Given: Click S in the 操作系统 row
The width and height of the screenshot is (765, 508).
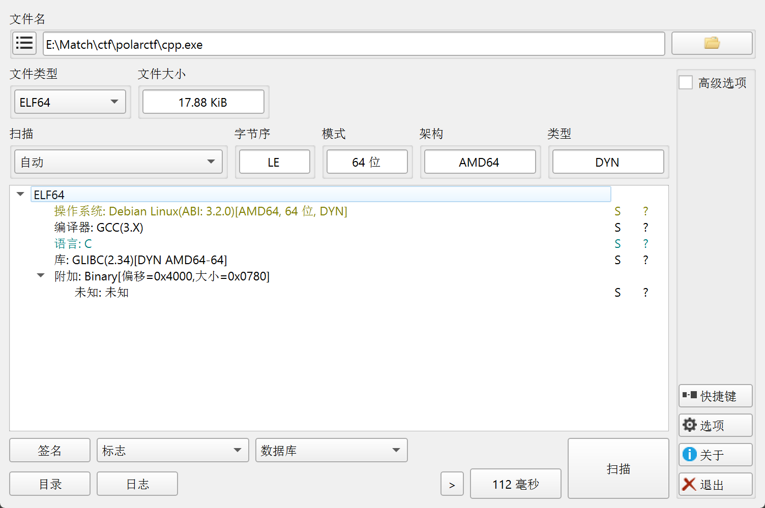Looking at the screenshot, I should click(617, 211).
